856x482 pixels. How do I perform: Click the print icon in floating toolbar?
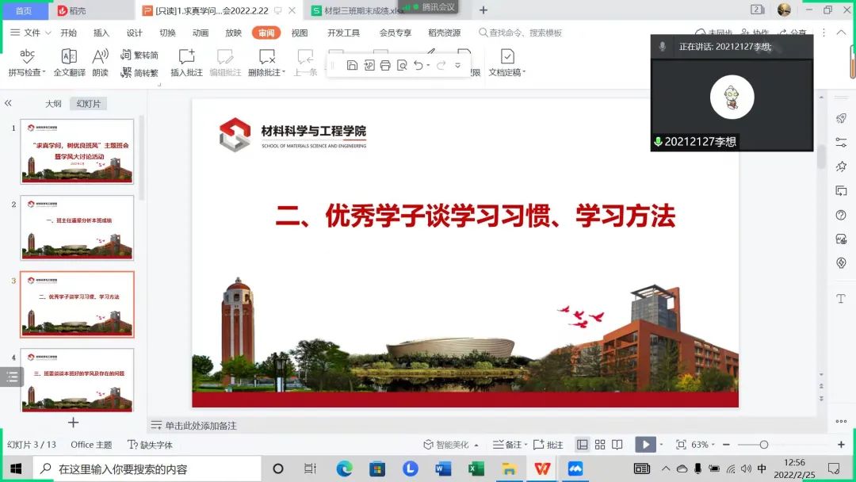385,65
